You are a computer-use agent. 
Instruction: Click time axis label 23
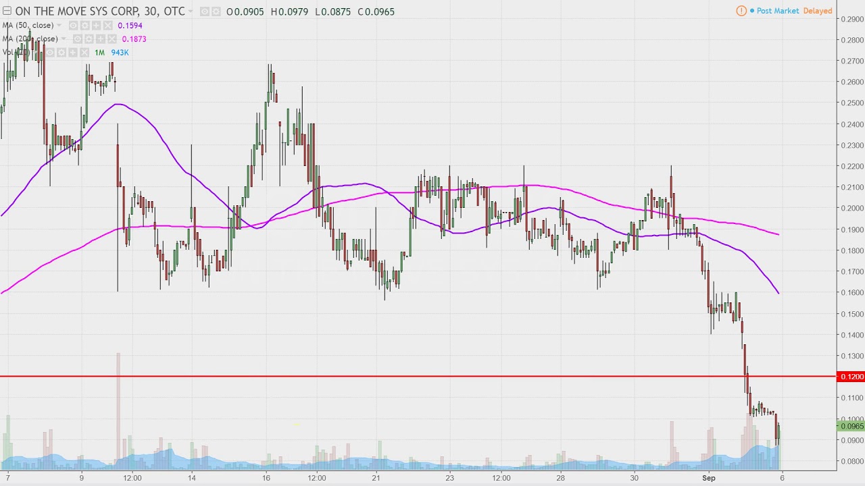tap(449, 478)
